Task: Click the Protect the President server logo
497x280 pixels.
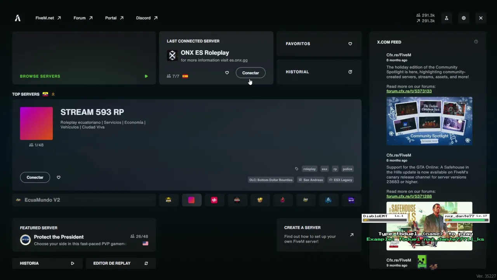Action: click(x=26, y=240)
